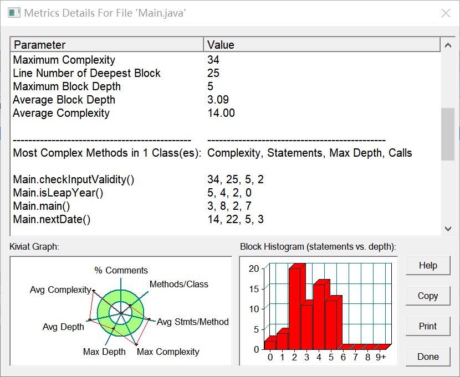Select the Average Complexity row
This screenshot has width=460, height=377.
pyautogui.click(x=226, y=113)
